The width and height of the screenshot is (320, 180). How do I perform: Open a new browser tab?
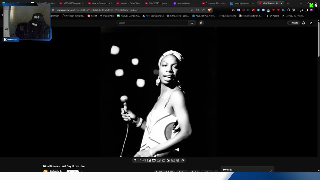tap(288, 3)
